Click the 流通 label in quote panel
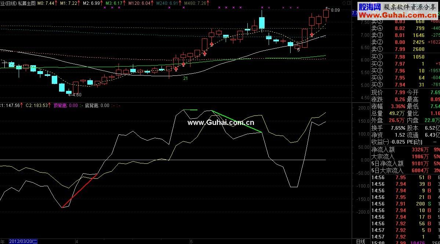Screen dimensions: 440x244 tap(412, 135)
